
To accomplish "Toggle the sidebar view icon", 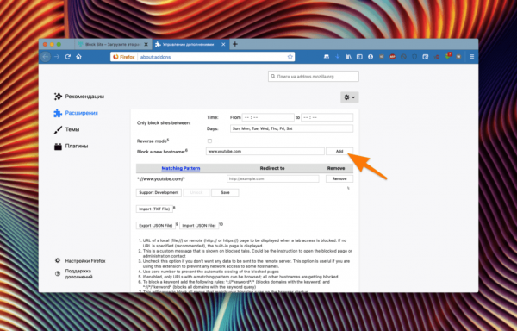I will click(359, 57).
